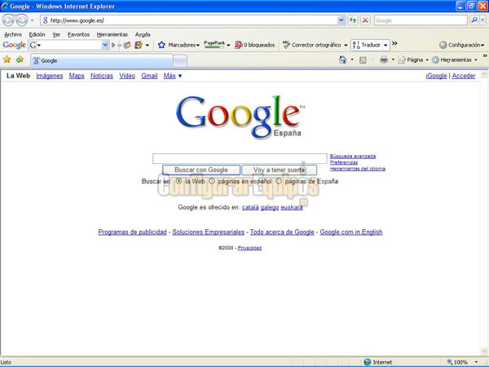The width and height of the screenshot is (489, 367).
Task: Open search provider options dropdown arrow
Action: coord(482,20)
